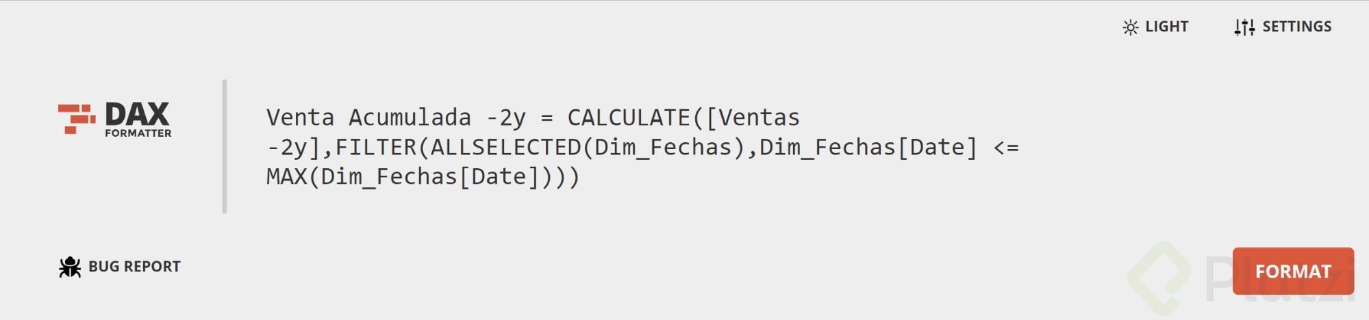Place cursor on ALLSELECTED in the code
1369x320 pixels.
coord(505,148)
